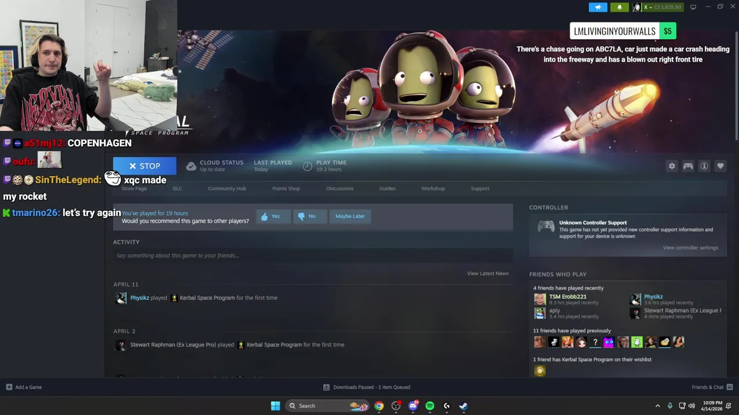Open View controller settings link
This screenshot has height=415, width=739.
[691, 248]
